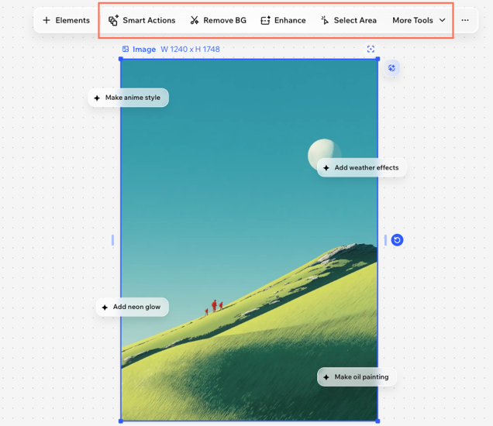Click the Remove BG scissors icon
The width and height of the screenshot is (493, 426).
click(x=195, y=20)
